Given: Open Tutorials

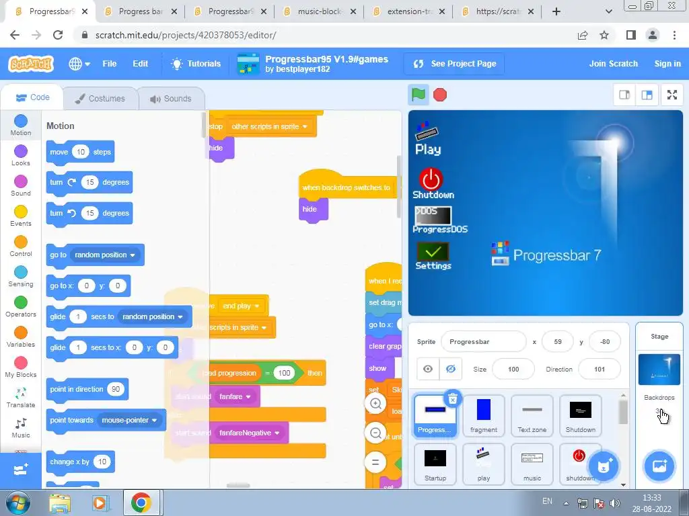Looking at the screenshot, I should tap(196, 64).
